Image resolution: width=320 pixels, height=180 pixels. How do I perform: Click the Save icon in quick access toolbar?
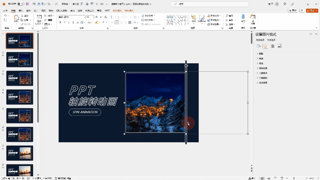[27, 4]
